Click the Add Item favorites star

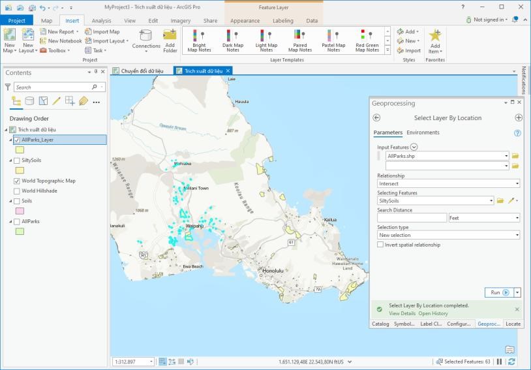[435, 35]
